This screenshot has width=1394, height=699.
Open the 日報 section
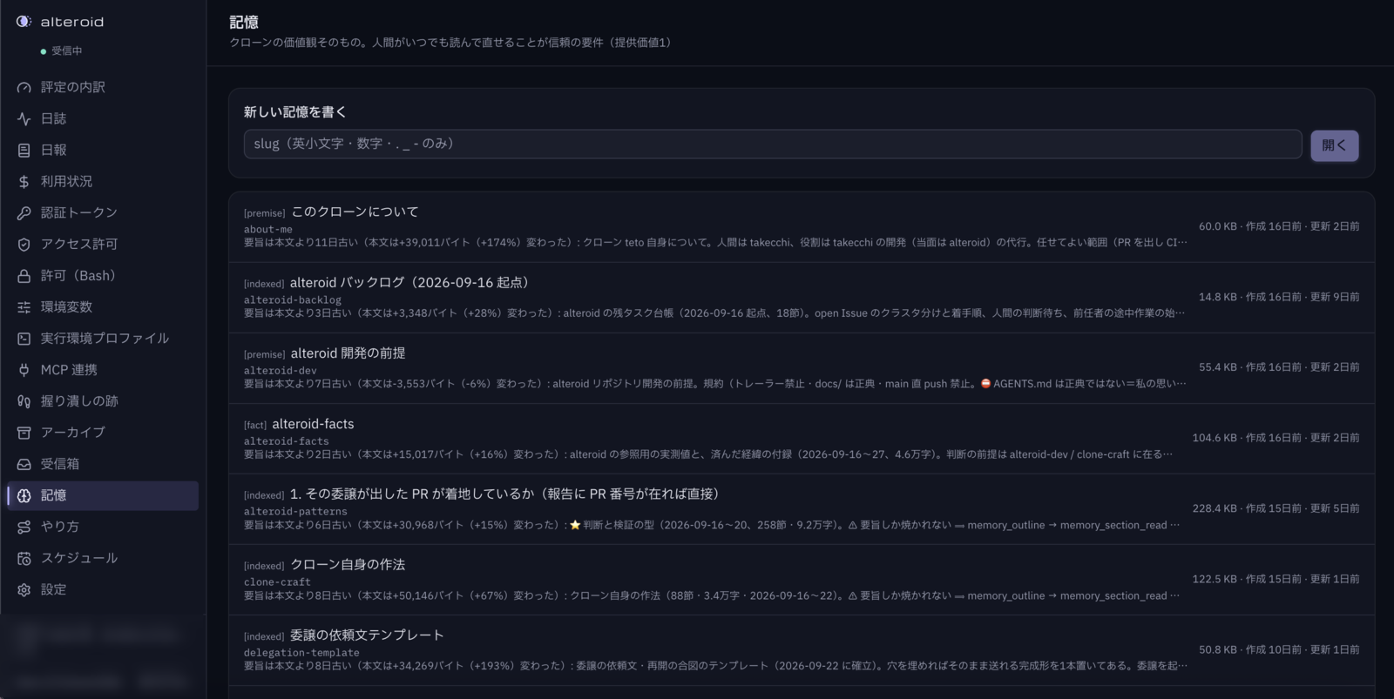coord(103,150)
